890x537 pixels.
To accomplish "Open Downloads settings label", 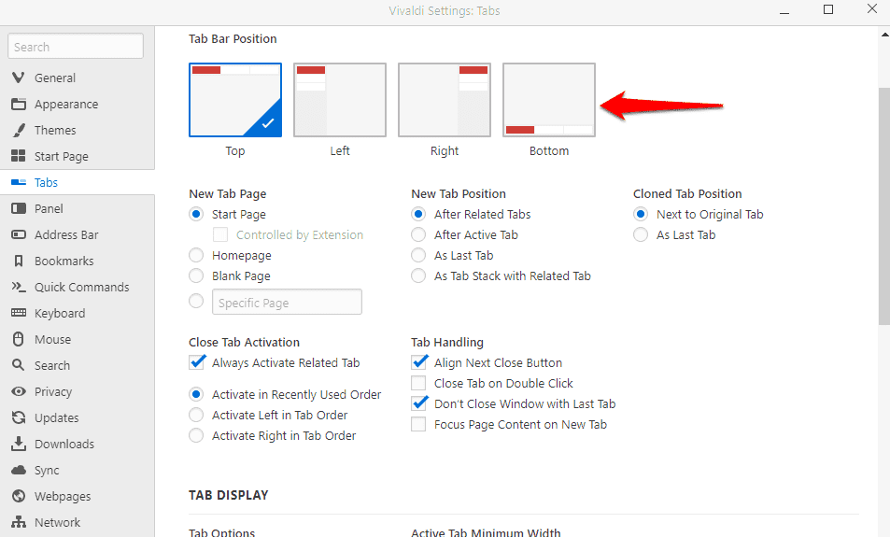I will (x=64, y=444).
